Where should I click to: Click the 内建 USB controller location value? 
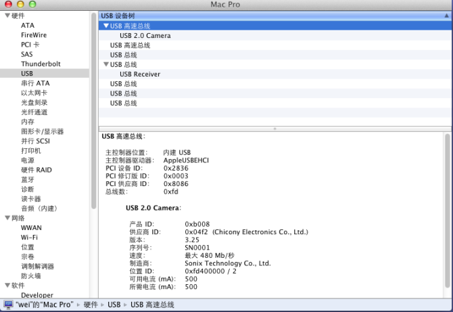(x=177, y=152)
